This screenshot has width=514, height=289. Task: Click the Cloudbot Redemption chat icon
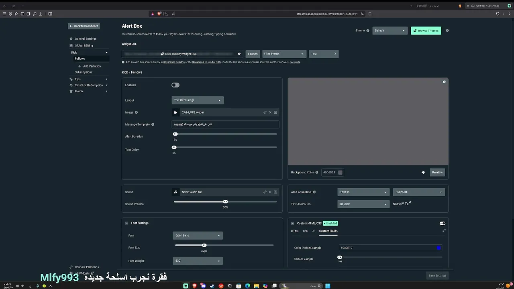[71, 85]
